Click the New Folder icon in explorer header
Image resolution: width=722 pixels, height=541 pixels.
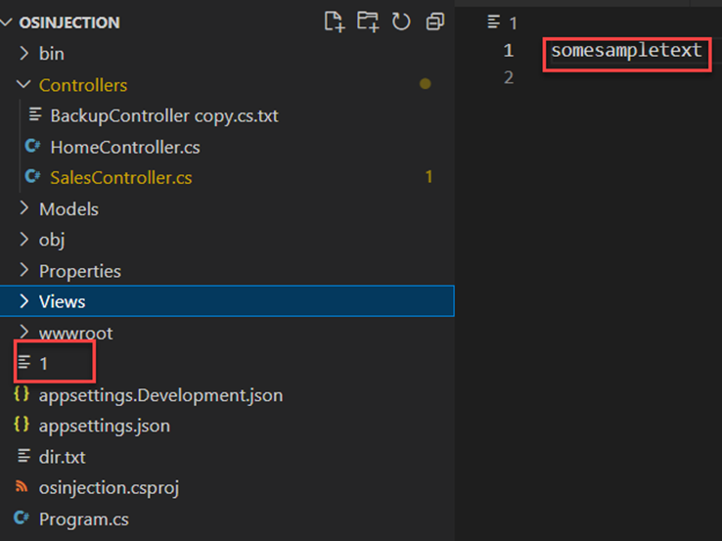point(368,22)
